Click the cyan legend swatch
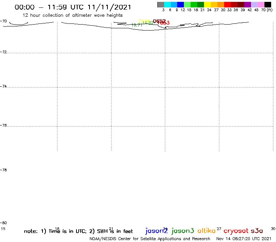The image size is (276, 242). 167,4
